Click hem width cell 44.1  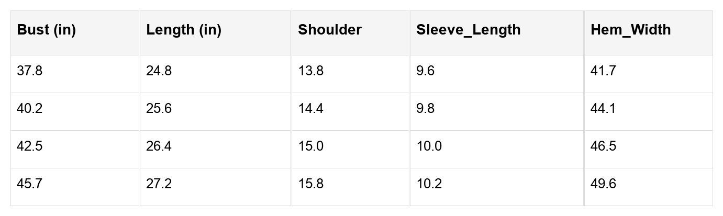pos(603,109)
